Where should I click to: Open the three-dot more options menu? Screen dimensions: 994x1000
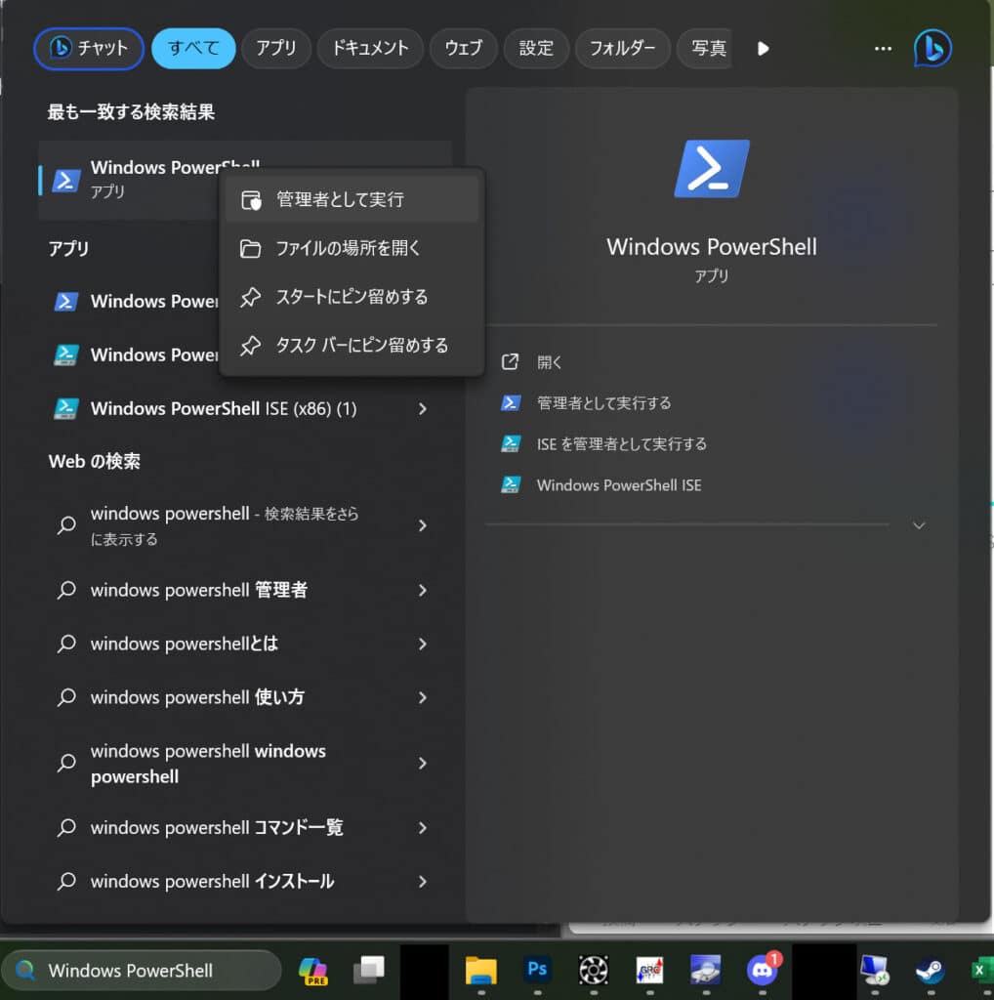tap(883, 49)
